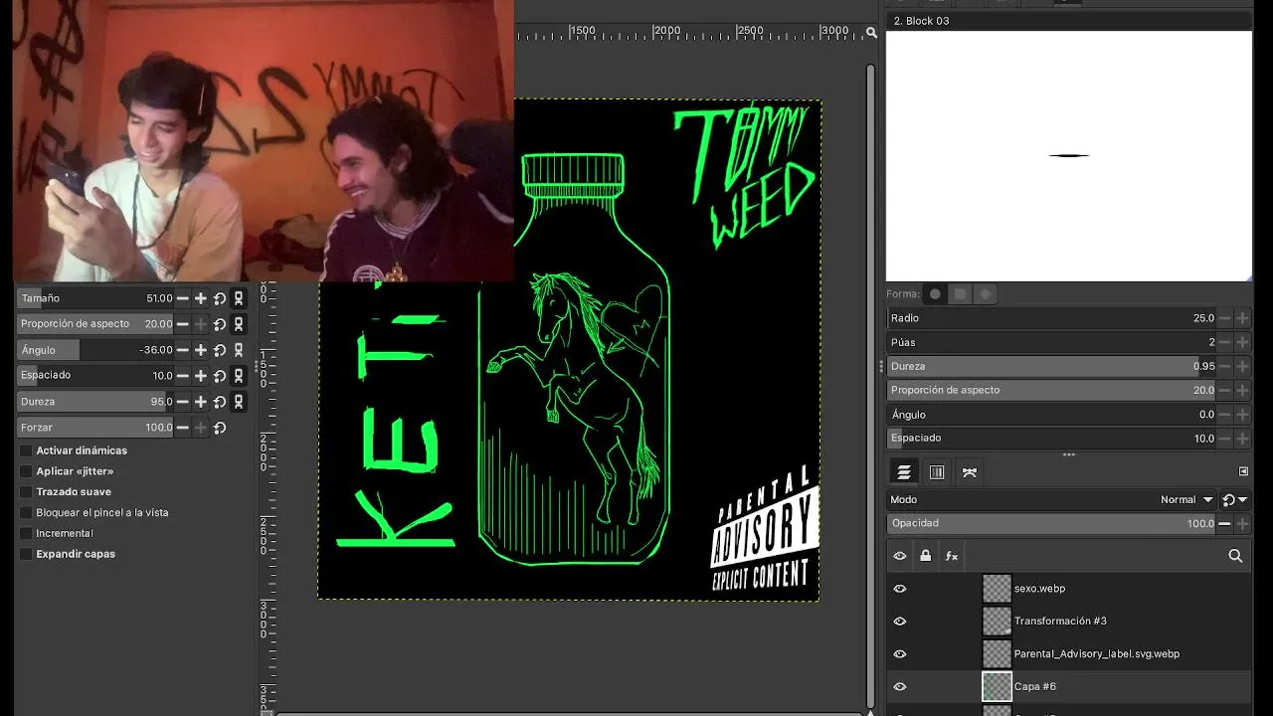Enable Activar dinámicas checkbox
Screen dimensions: 1273x716
coord(26,450)
